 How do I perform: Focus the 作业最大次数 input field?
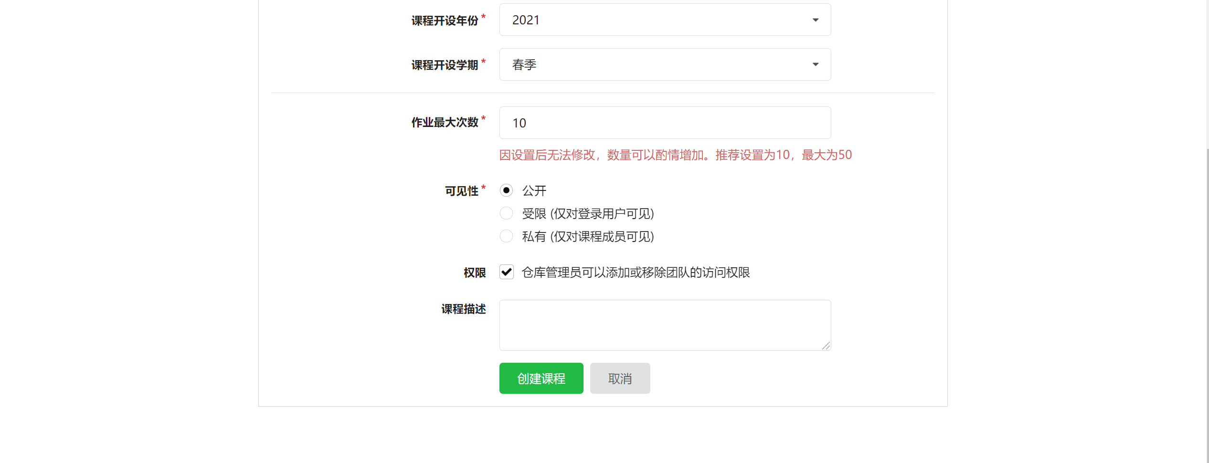click(x=665, y=123)
